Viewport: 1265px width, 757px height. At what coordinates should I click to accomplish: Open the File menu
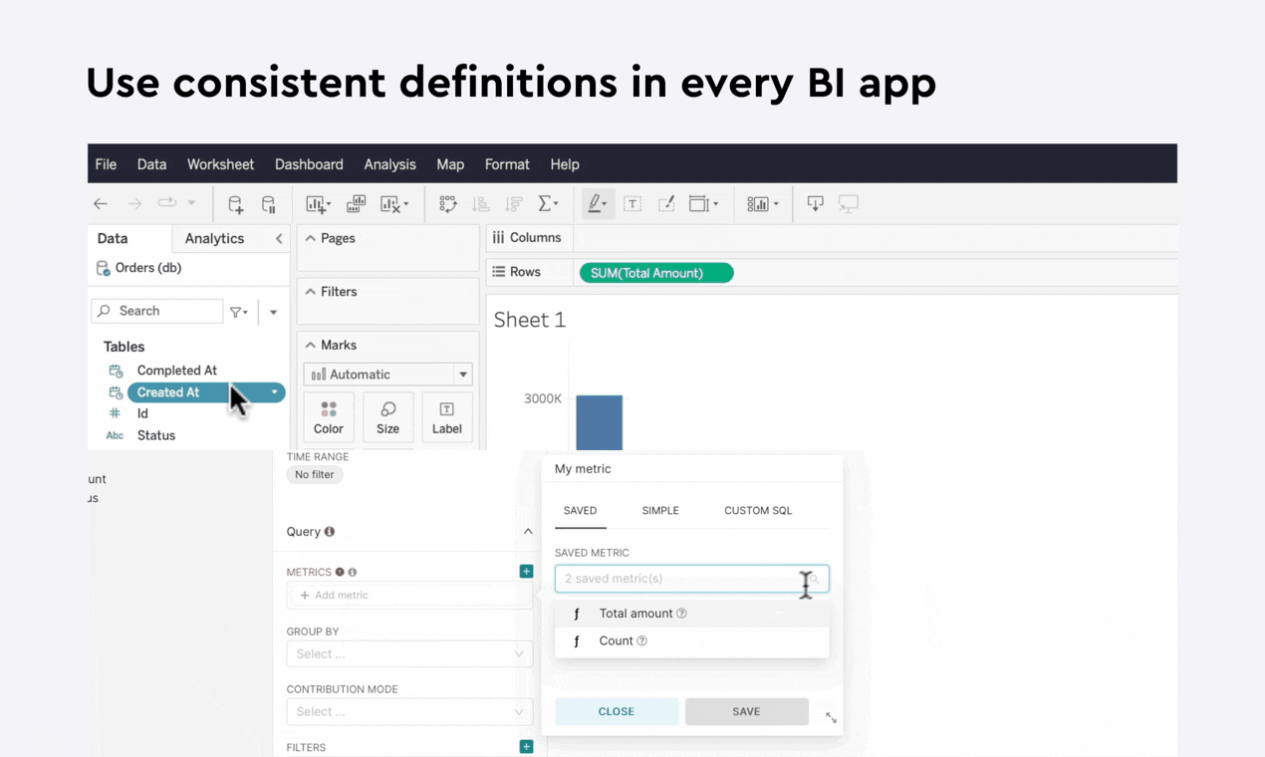click(x=106, y=164)
